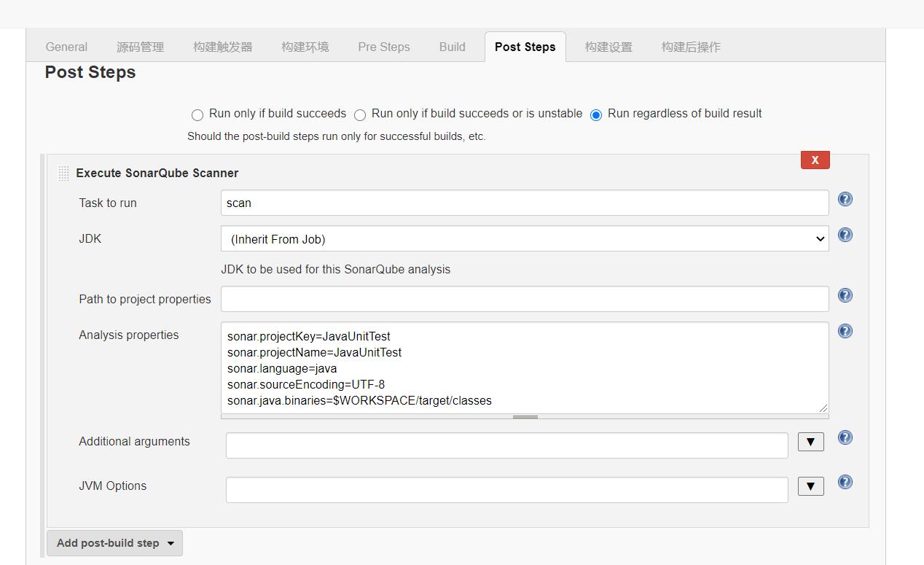Switch to the 构建环境 tab
The width and height of the screenshot is (924, 565).
[x=305, y=47]
